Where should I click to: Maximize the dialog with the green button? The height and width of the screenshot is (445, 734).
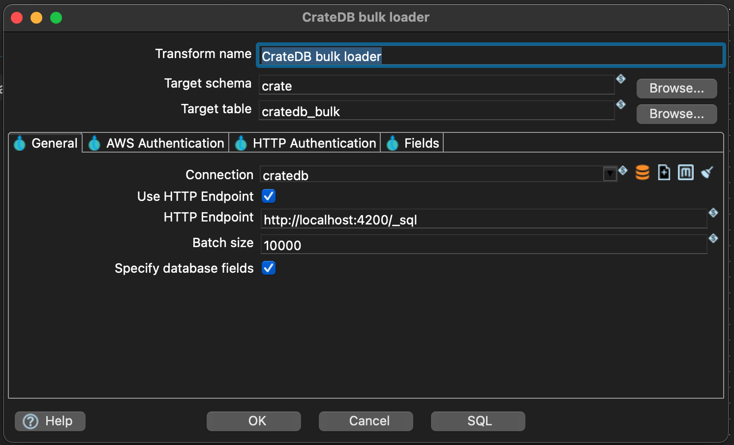pos(56,18)
